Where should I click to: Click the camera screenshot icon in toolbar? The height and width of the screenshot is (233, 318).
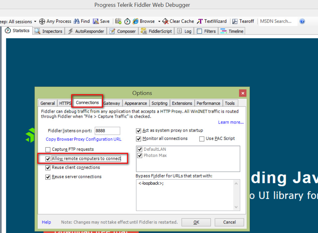118,21
